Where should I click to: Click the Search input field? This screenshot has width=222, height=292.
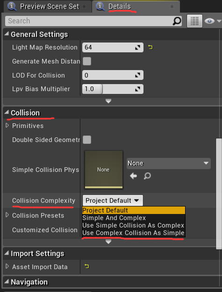pyautogui.click(x=89, y=21)
